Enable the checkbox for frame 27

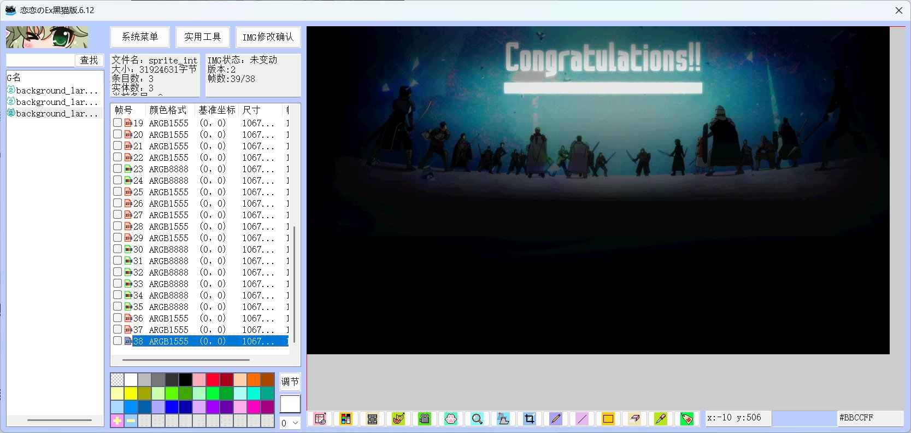coord(117,214)
